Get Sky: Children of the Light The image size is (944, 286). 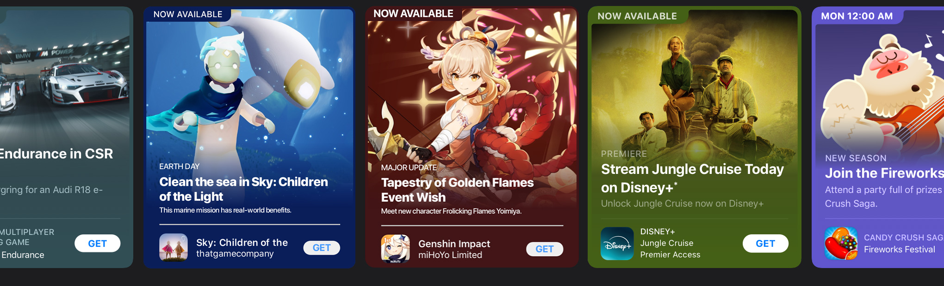(322, 248)
